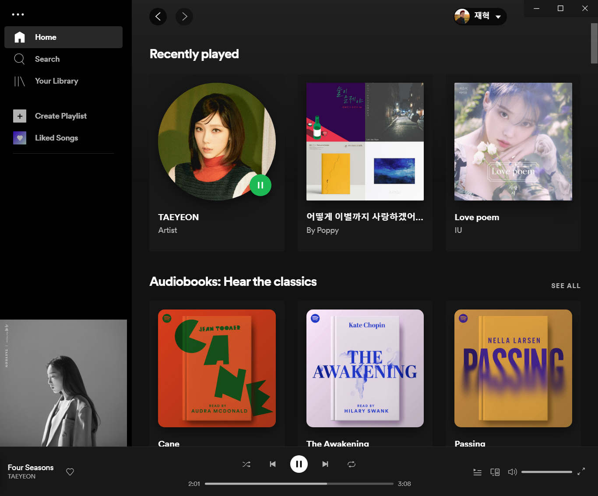Click the user avatar picture
The height and width of the screenshot is (496, 598).
(x=462, y=17)
